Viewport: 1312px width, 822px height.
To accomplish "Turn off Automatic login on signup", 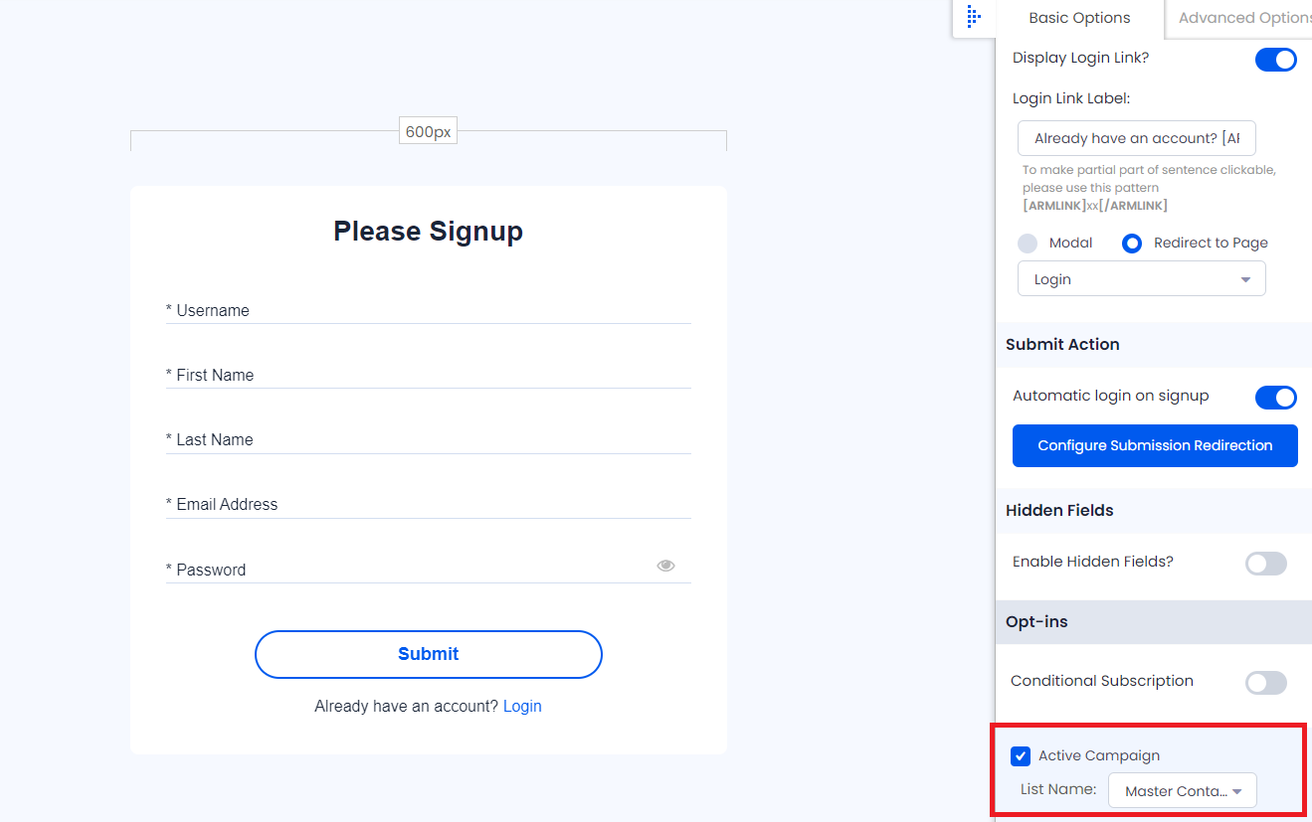I will click(x=1275, y=398).
